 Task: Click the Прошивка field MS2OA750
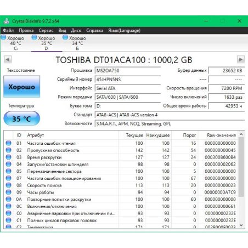(128, 70)
